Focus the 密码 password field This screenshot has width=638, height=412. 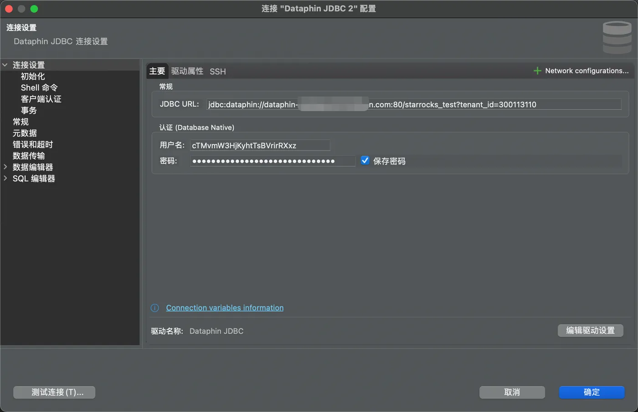(273, 161)
